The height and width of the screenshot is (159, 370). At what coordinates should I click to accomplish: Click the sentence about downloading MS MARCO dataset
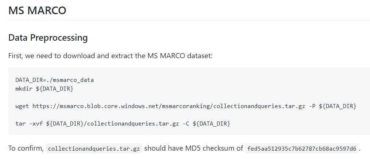111,56
